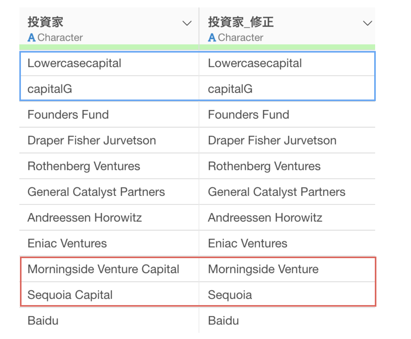Image resolution: width=411 pixels, height=339 pixels.
Task: Select Draper Fisher Jurvetson in 投資家_修正 column
Action: (x=287, y=140)
